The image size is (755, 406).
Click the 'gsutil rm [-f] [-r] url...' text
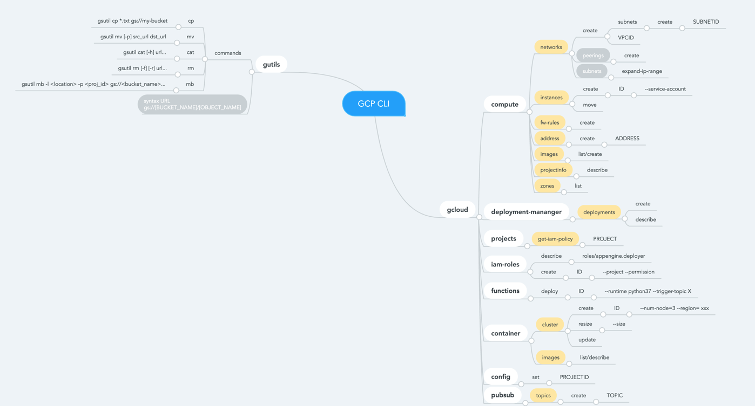(142, 68)
